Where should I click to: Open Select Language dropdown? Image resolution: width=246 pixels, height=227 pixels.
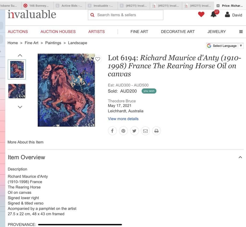225,46
